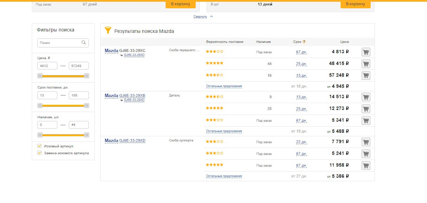Click the minimum price field 4812

(x=48, y=66)
